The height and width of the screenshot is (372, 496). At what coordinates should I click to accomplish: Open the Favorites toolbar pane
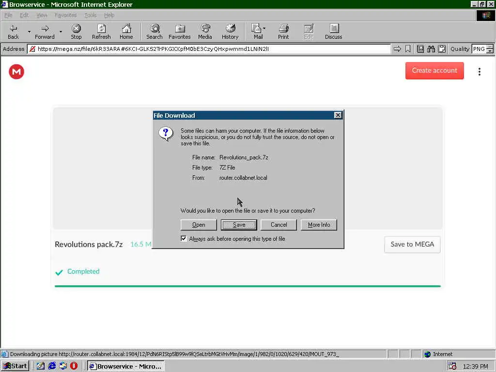pyautogui.click(x=180, y=31)
